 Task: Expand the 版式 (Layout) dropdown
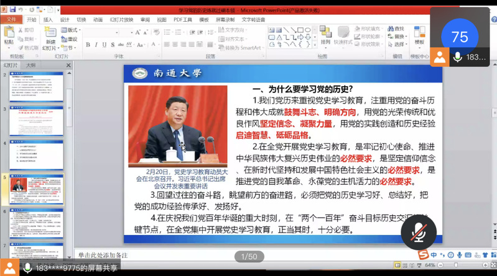tap(72, 30)
